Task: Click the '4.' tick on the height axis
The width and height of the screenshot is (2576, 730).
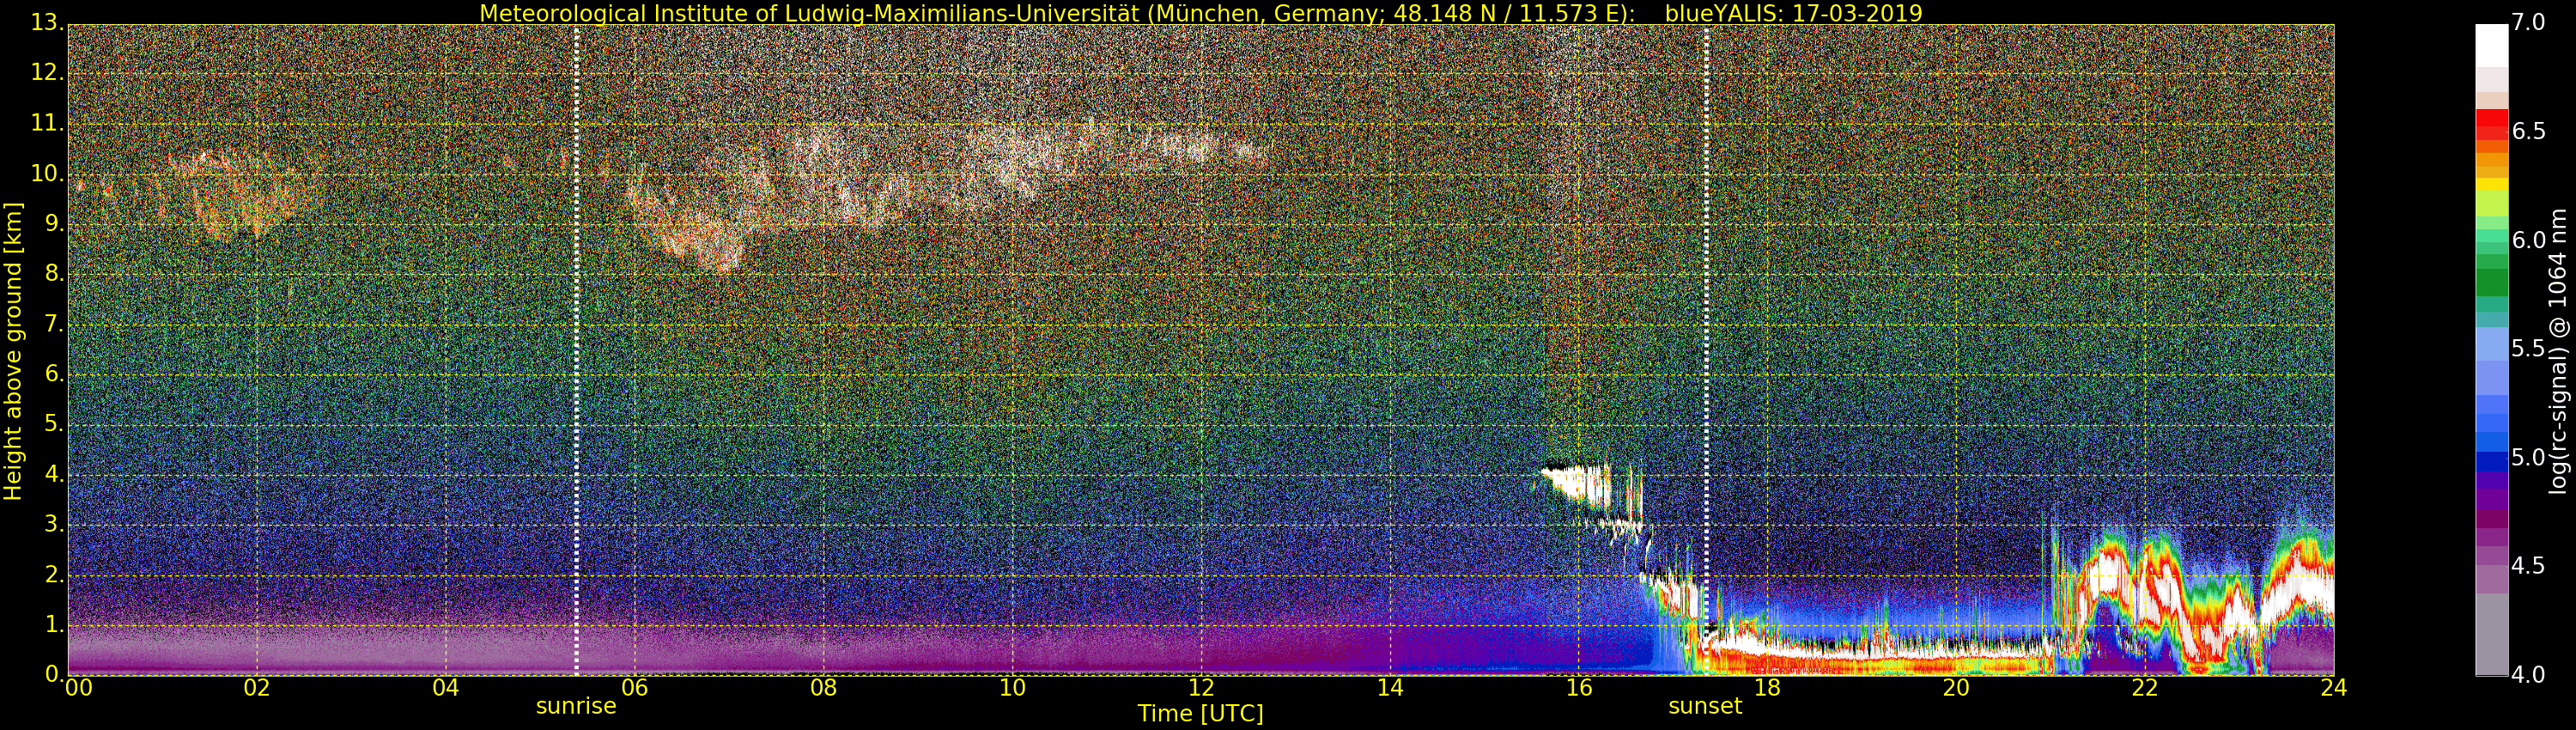Action: [54, 474]
